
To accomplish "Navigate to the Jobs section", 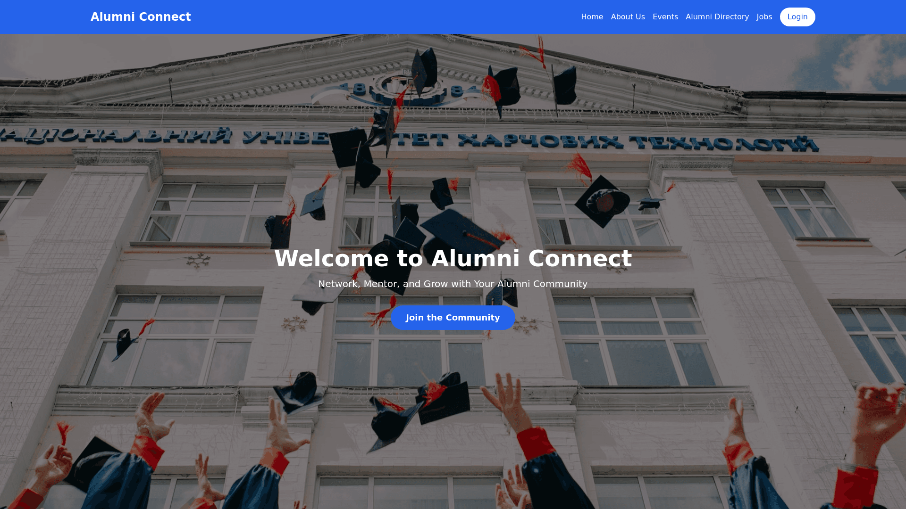I will click(x=764, y=17).
